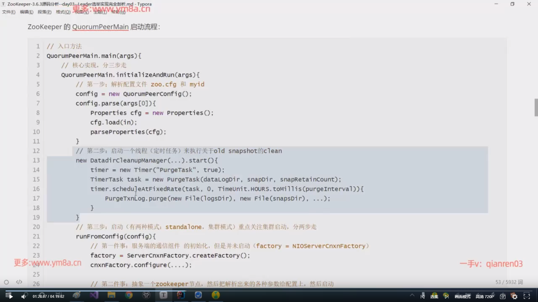Image resolution: width=538 pixels, height=302 pixels.
Task: Open player settings gear
Action: (x=515, y=296)
